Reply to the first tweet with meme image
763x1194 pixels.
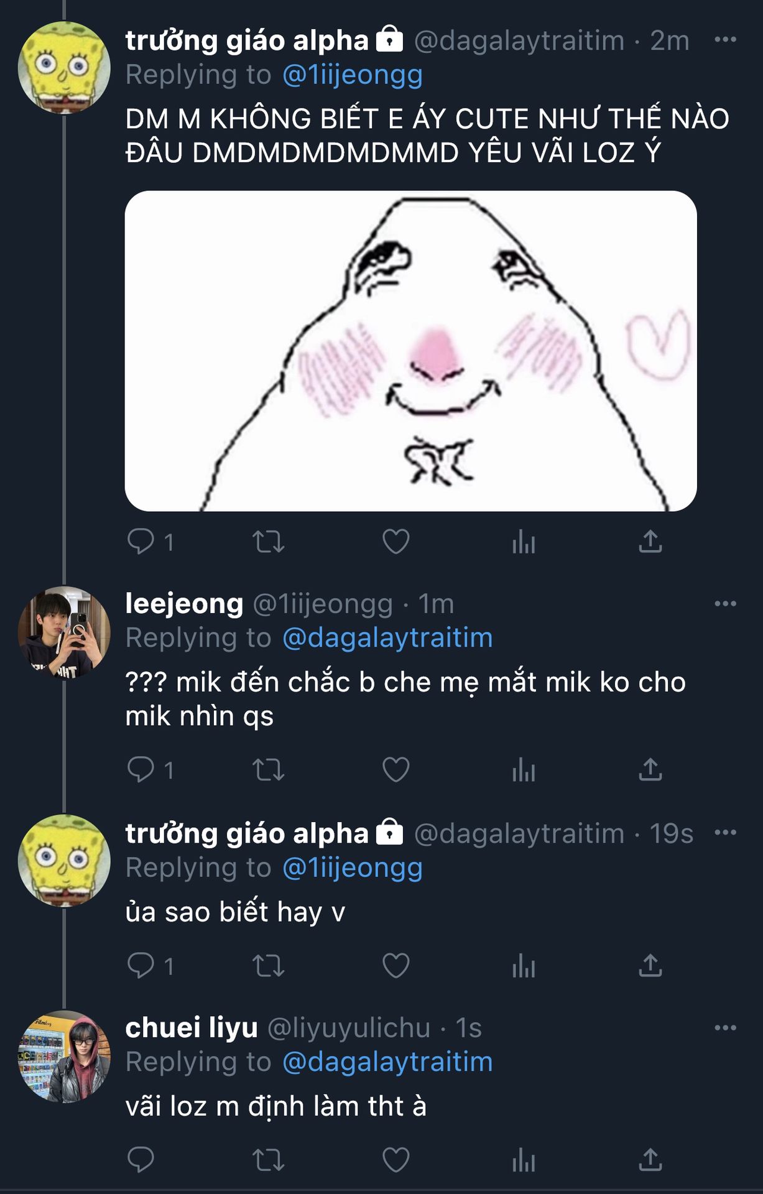pos(141,542)
